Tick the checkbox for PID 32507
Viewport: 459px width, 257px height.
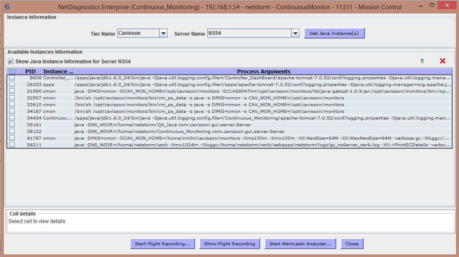coord(12,98)
